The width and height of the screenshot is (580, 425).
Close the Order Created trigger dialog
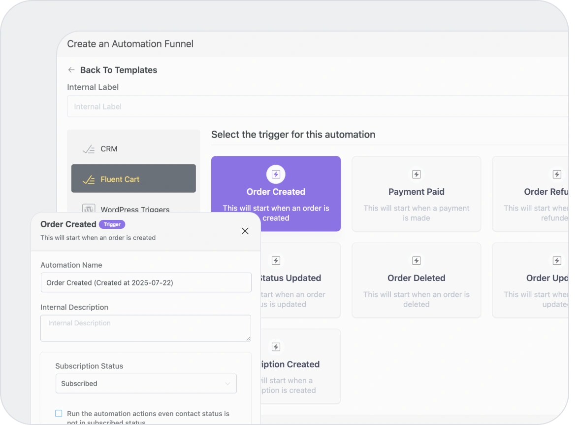[x=245, y=231]
